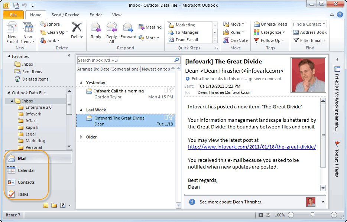Apply the To Manager quick step
Viewport: 347px width, 222px height.
189,32
